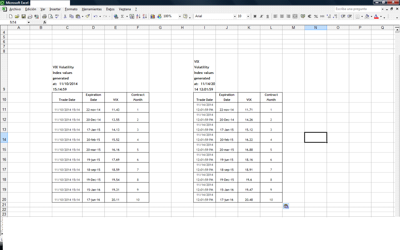Select row 14 by its header
This screenshot has width=400, height=250.
(4, 139)
